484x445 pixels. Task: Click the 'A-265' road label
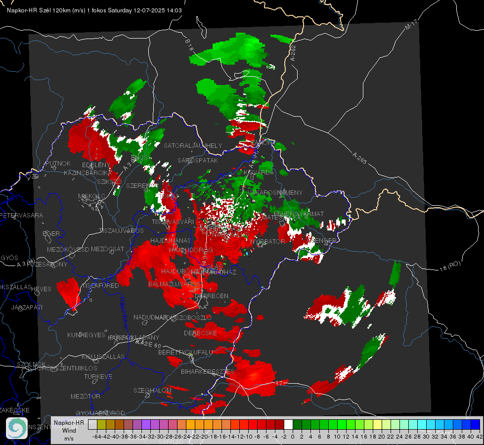coord(359,158)
